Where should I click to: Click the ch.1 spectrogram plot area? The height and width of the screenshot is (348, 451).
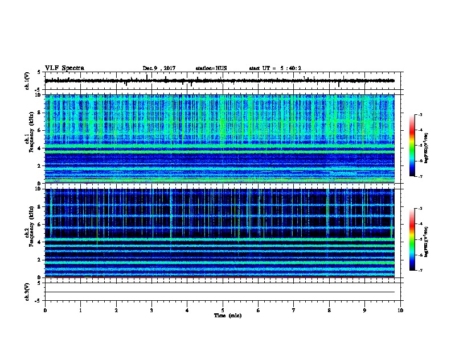pyautogui.click(x=220, y=139)
